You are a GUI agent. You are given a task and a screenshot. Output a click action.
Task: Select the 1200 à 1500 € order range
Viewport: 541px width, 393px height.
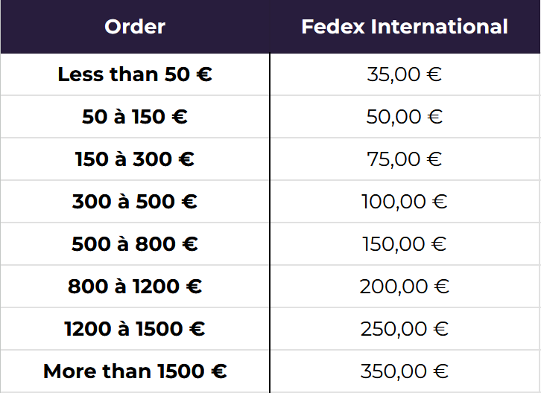(135, 329)
